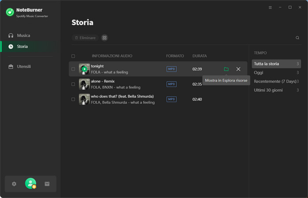Viewport: 308px width, 198px height.
Task: Click the FOLA, Bella Shmurda - what a feeling subtitle
Action: (123, 103)
